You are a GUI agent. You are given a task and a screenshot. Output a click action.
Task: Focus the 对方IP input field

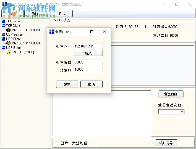tap(88, 46)
